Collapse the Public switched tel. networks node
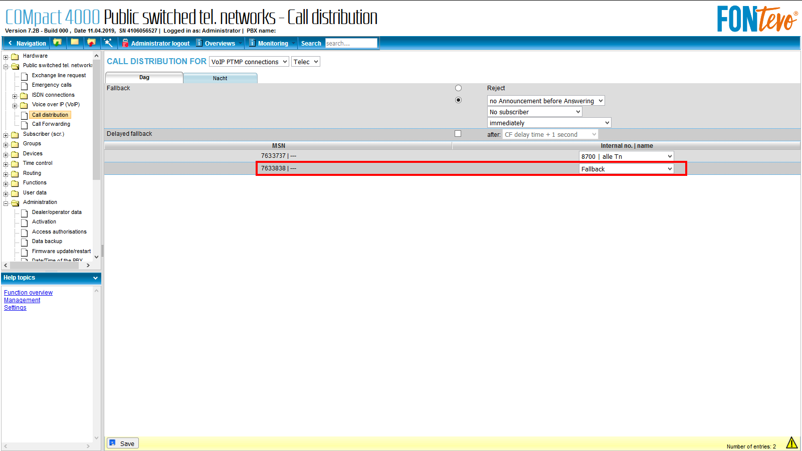This screenshot has height=451, width=802. 6,67
